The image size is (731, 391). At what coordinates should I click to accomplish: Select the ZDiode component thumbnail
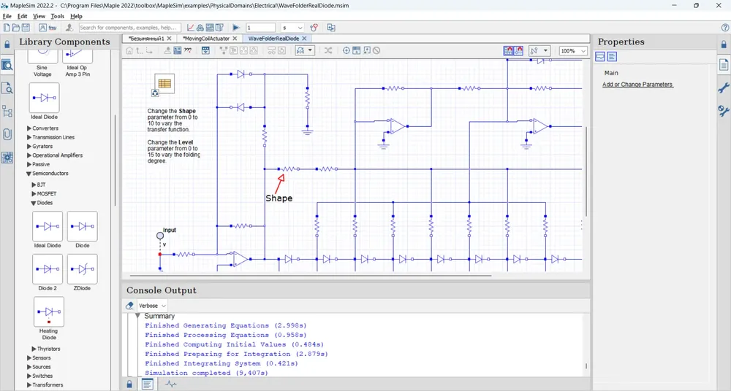pos(82,269)
